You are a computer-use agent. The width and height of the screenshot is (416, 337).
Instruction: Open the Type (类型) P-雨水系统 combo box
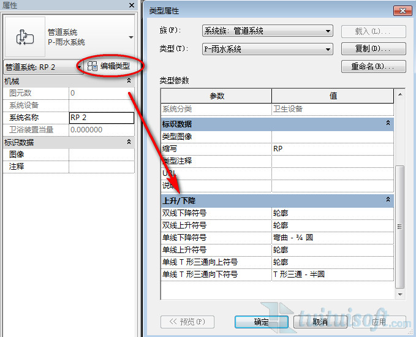point(267,49)
